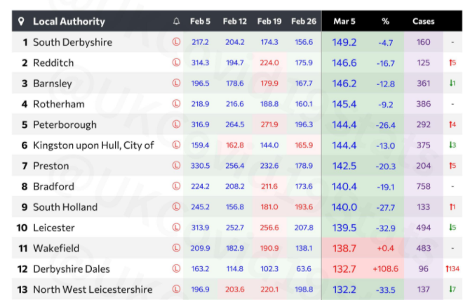
Task: Select the circled L icon in Peterborough row
Action: [176, 124]
